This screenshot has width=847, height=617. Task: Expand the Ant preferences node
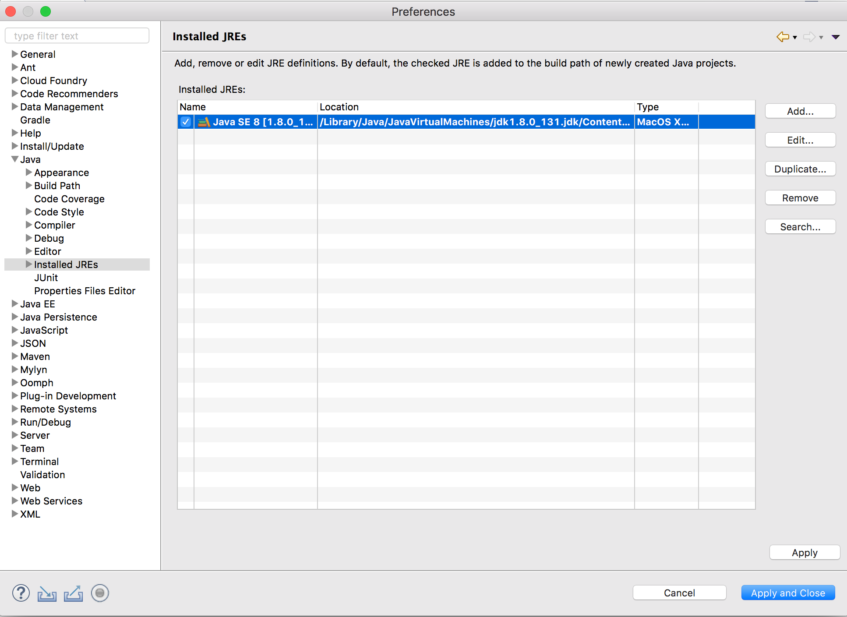click(x=15, y=67)
